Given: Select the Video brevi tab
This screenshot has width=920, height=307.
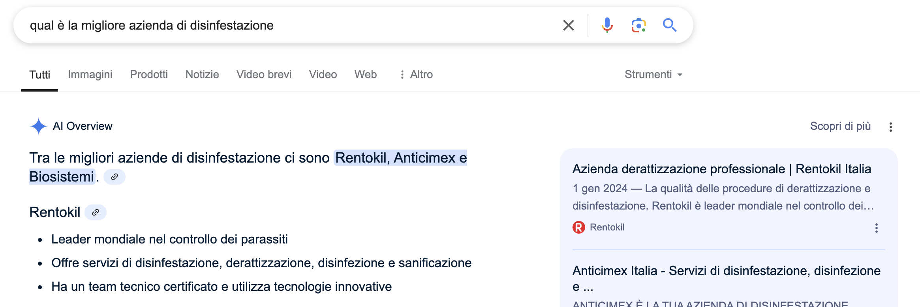Looking at the screenshot, I should 264,75.
